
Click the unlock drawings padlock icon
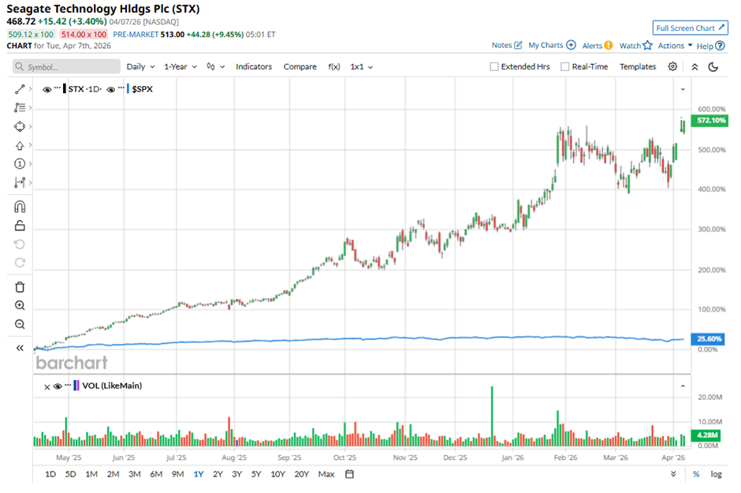(20, 226)
